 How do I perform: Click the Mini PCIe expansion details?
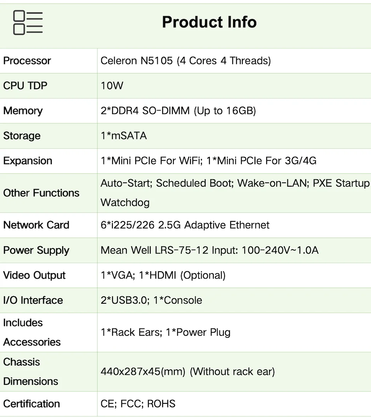coord(208,161)
